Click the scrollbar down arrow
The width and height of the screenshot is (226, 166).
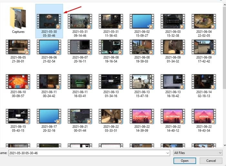click(x=225, y=145)
